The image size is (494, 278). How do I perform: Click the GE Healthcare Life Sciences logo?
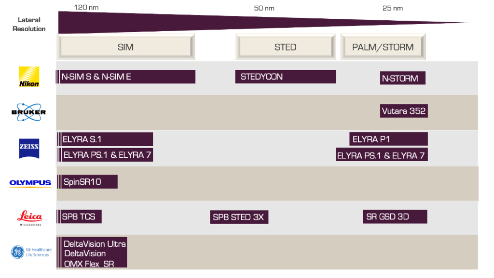[x=31, y=252]
